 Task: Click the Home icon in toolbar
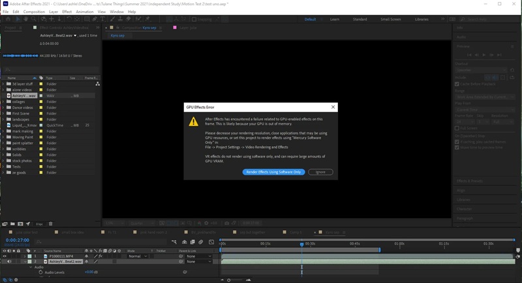(x=8, y=19)
